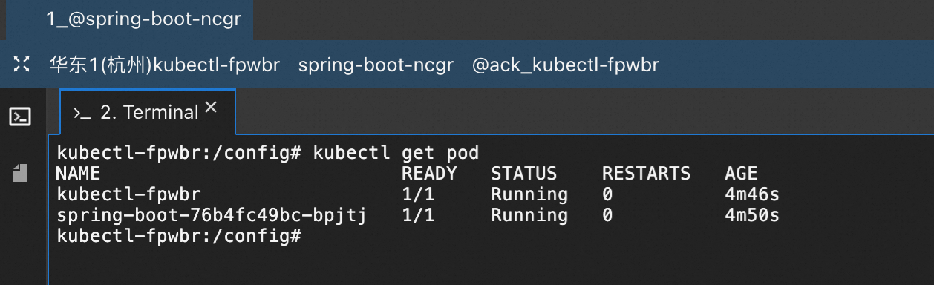Click the READY column header
The image size is (934, 285).
(x=429, y=174)
